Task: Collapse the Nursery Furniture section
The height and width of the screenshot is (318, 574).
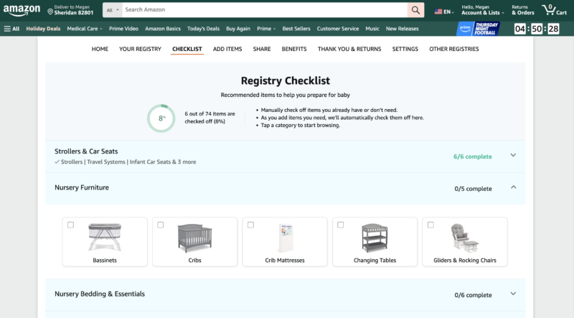Action: [x=513, y=188]
